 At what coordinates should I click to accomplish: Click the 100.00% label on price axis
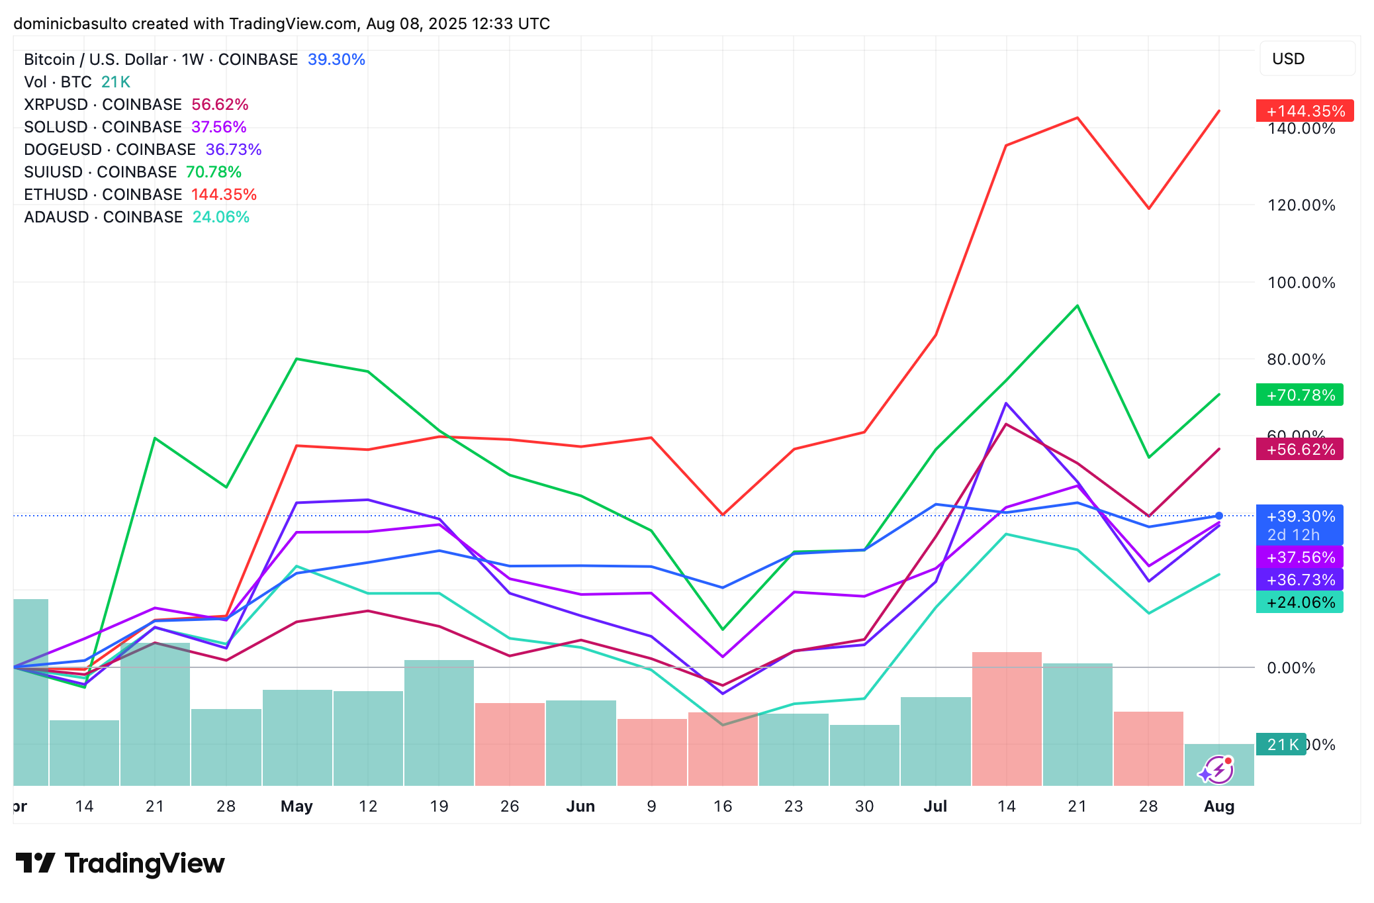[1301, 283]
